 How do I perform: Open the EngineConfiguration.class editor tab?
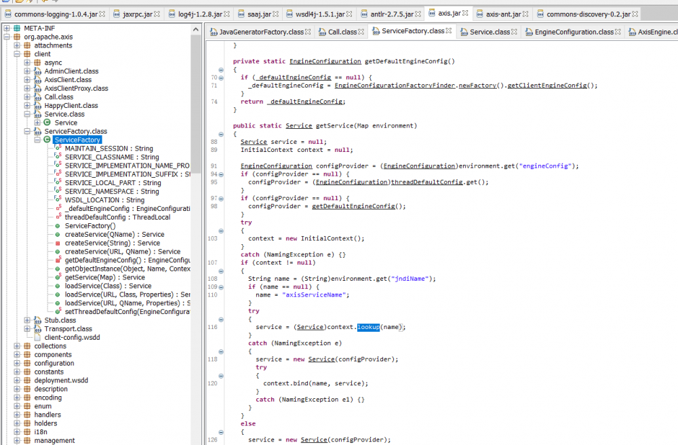[574, 32]
